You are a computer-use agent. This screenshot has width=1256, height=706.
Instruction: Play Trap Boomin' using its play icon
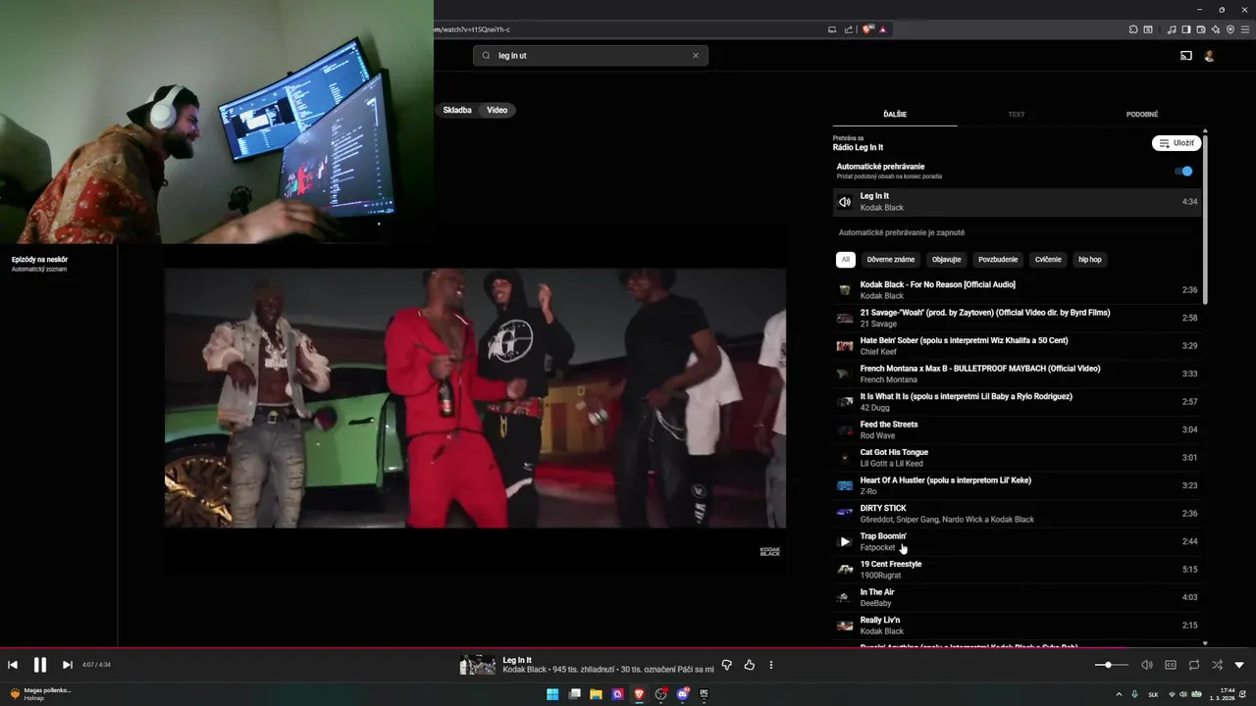point(845,541)
